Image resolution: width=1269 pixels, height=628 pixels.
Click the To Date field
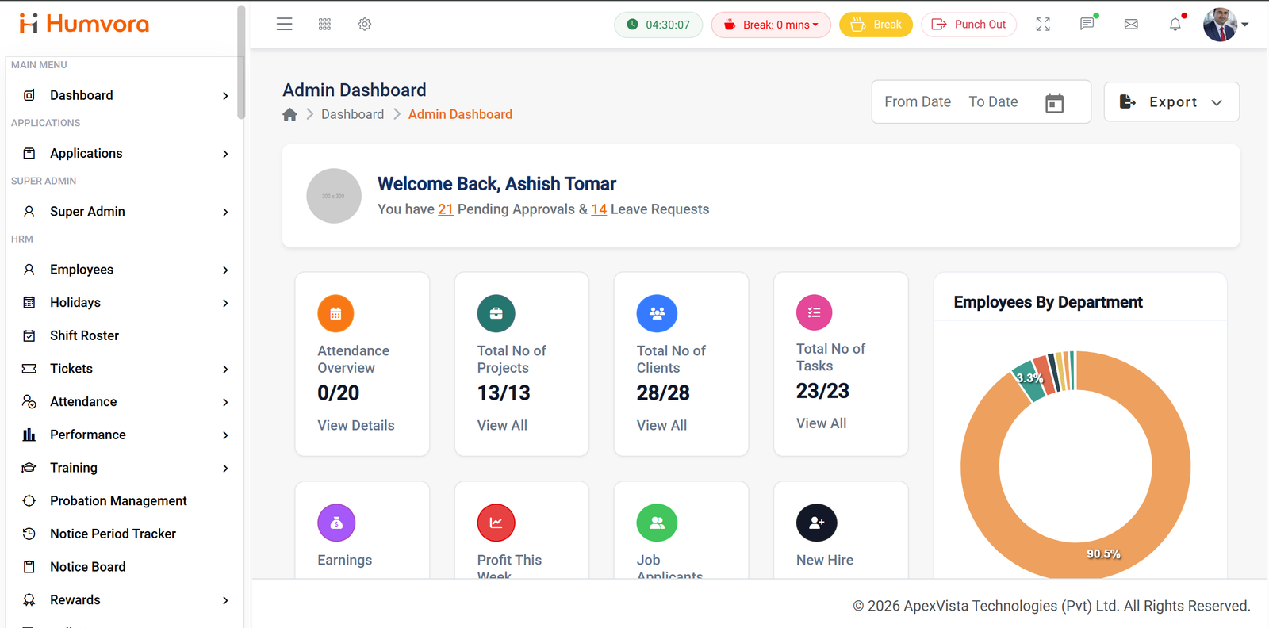[x=993, y=101]
